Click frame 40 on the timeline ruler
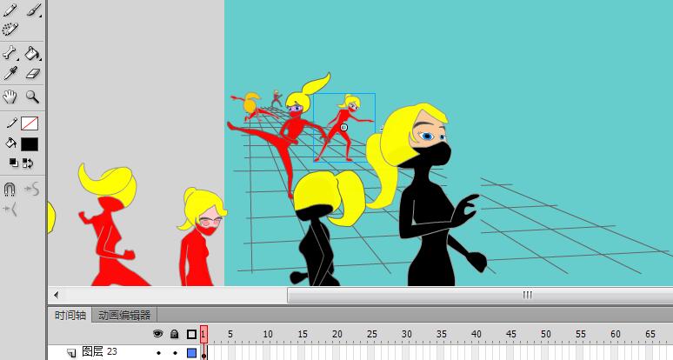 (x=476, y=334)
